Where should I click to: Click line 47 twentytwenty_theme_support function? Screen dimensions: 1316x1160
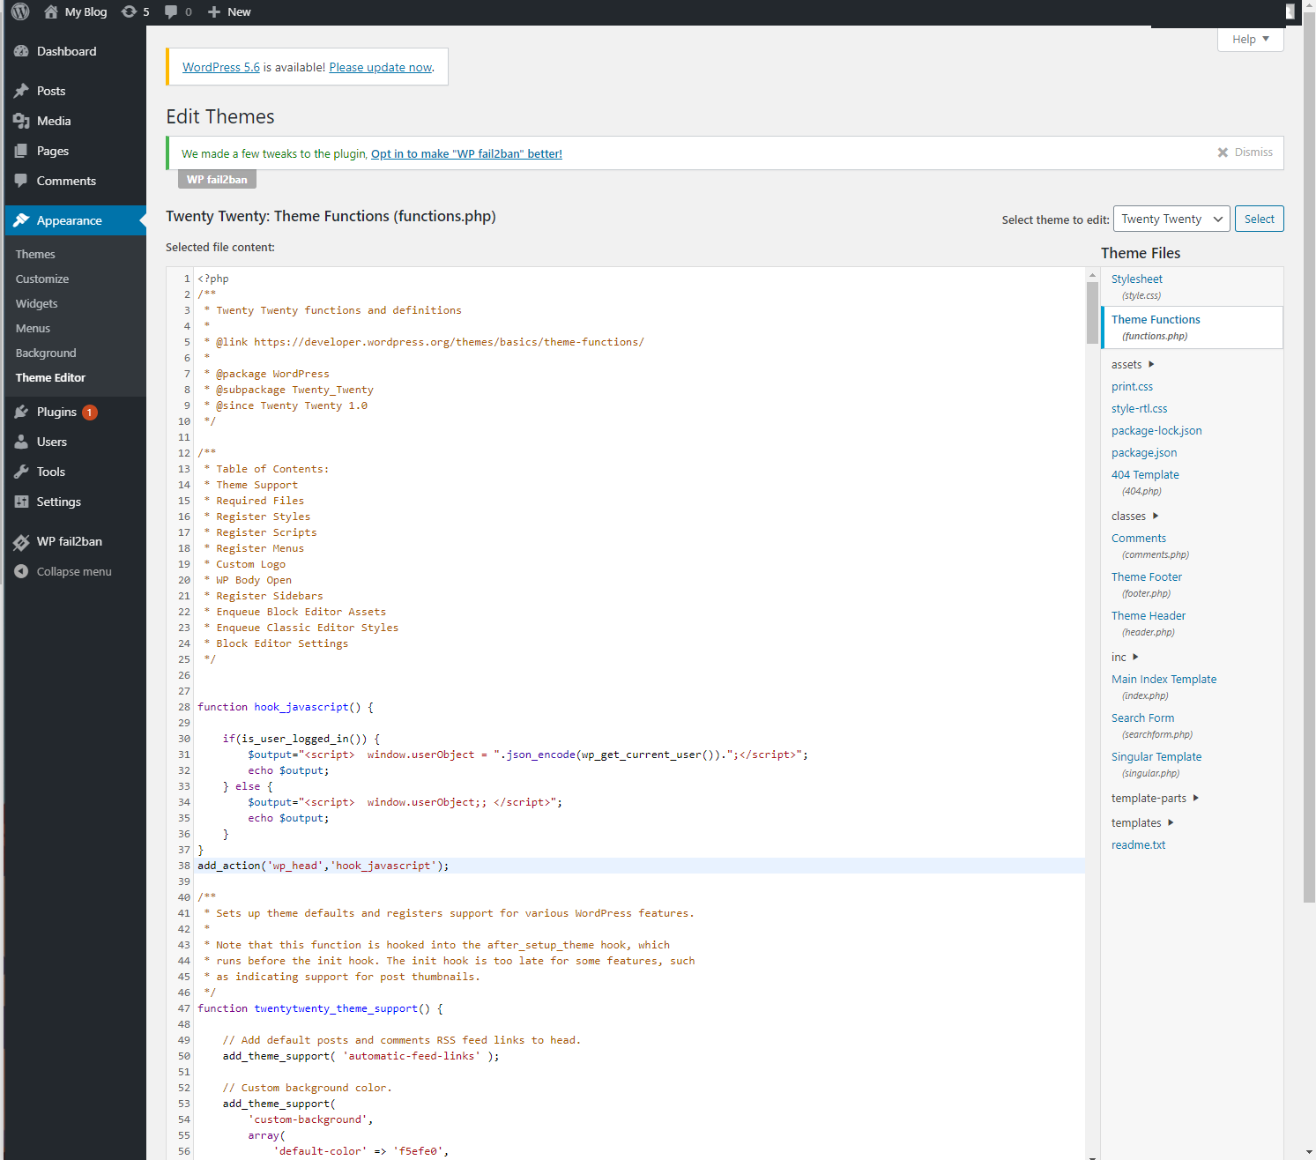(x=320, y=1008)
